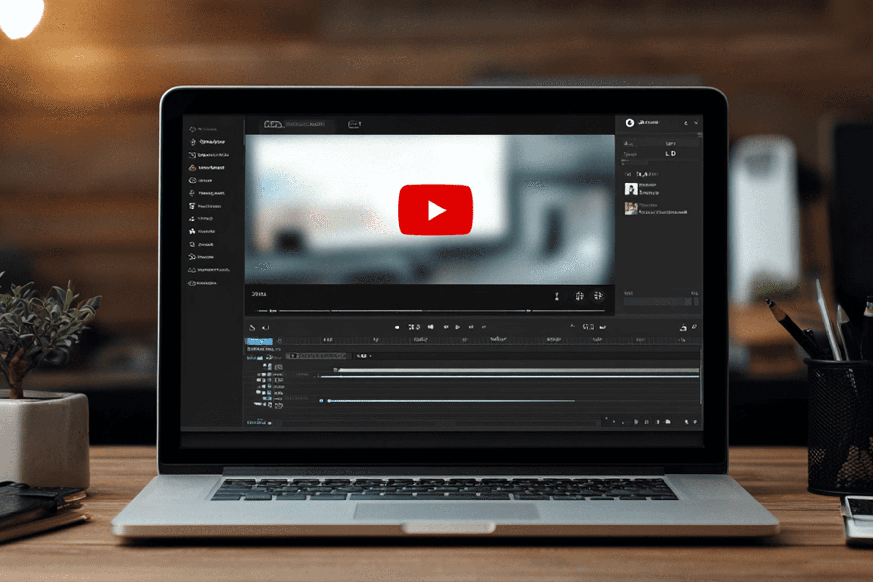Click the red YouTube play button
The image size is (873, 582).
tap(435, 210)
